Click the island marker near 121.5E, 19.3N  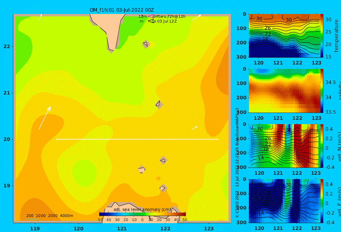click(142, 170)
